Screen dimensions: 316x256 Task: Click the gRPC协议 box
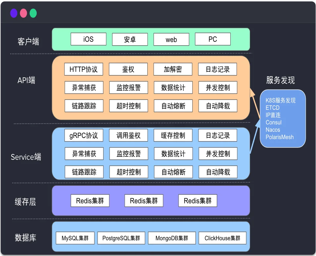(84, 135)
